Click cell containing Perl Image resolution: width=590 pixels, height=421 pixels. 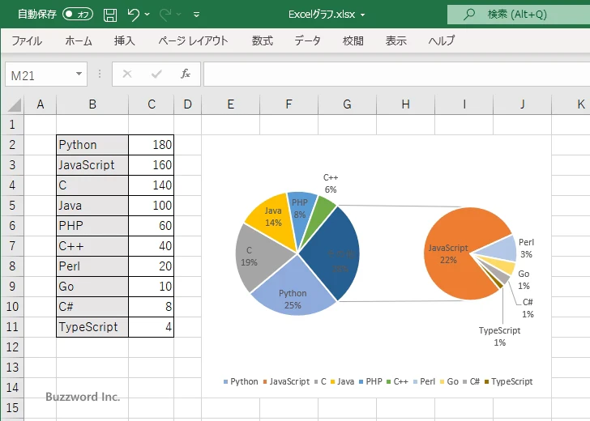(92, 266)
